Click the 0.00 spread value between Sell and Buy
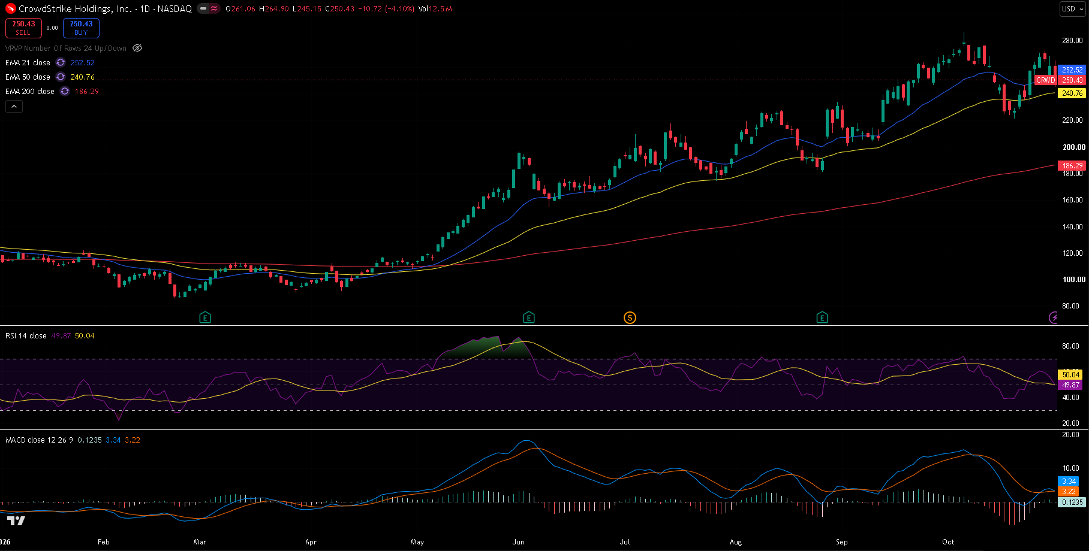The width and height of the screenshot is (1089, 551). (52, 28)
